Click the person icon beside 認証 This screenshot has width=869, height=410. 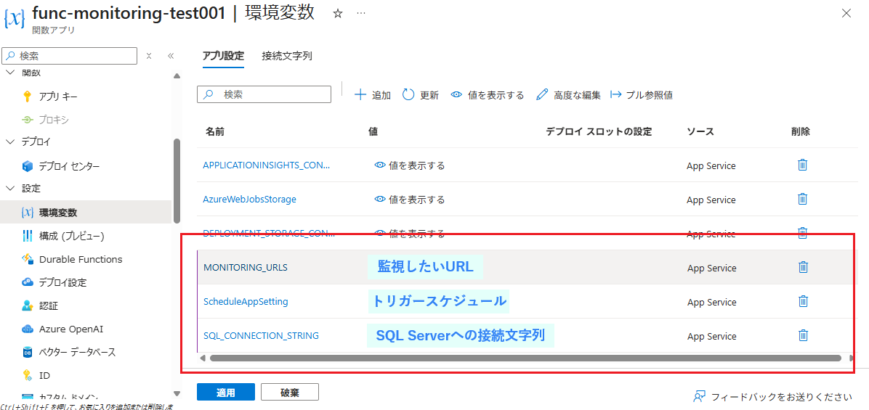coord(27,306)
